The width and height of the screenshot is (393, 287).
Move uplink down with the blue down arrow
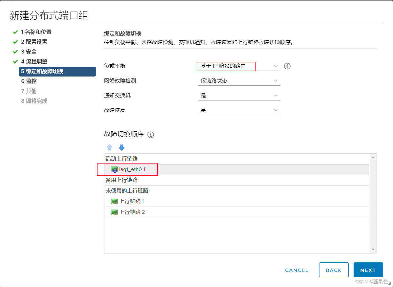point(121,147)
